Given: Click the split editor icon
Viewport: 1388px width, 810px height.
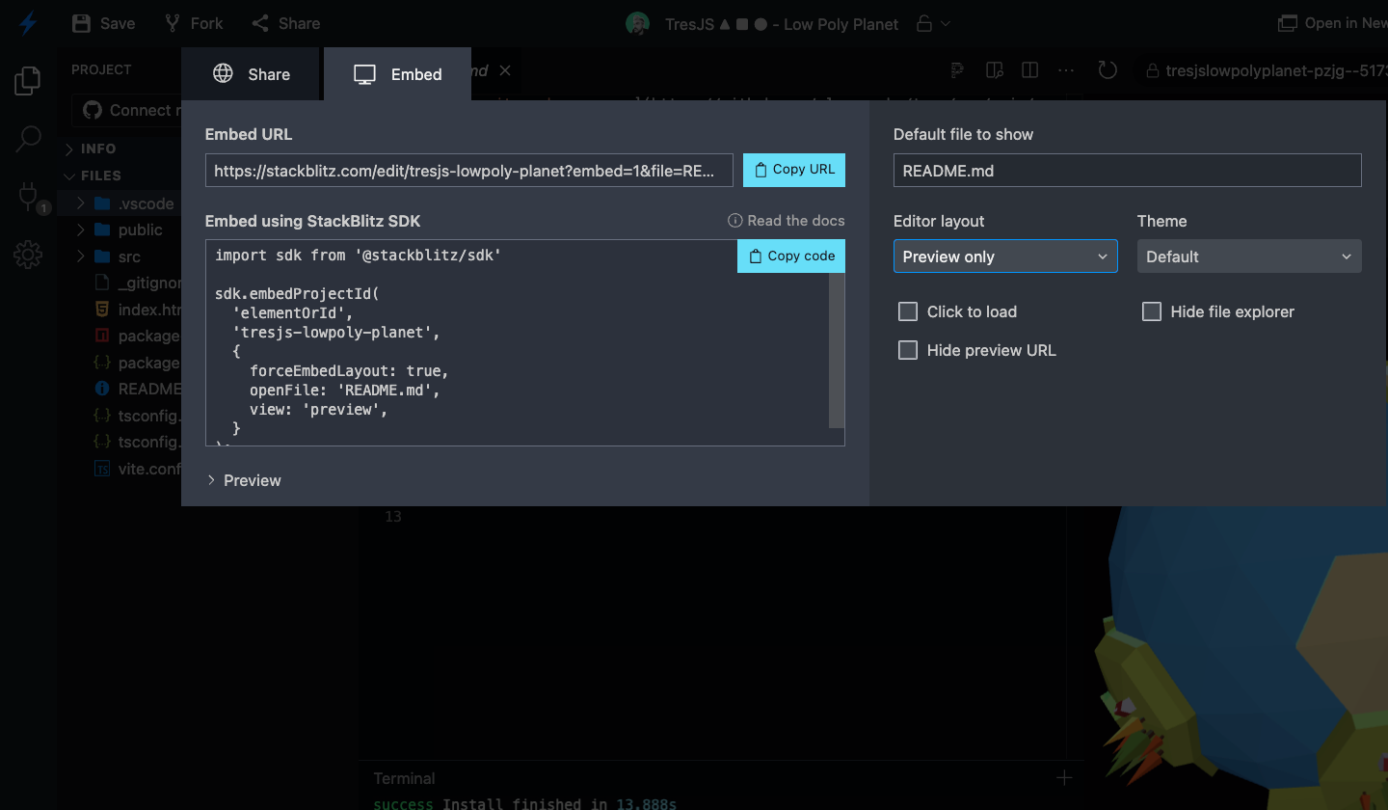Looking at the screenshot, I should tap(1029, 70).
